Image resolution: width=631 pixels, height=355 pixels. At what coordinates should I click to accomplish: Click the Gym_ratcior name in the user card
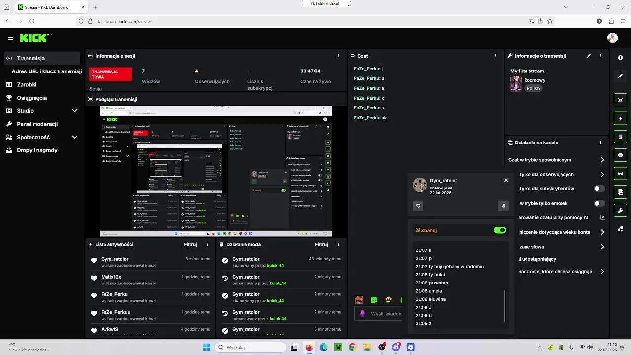(x=443, y=181)
